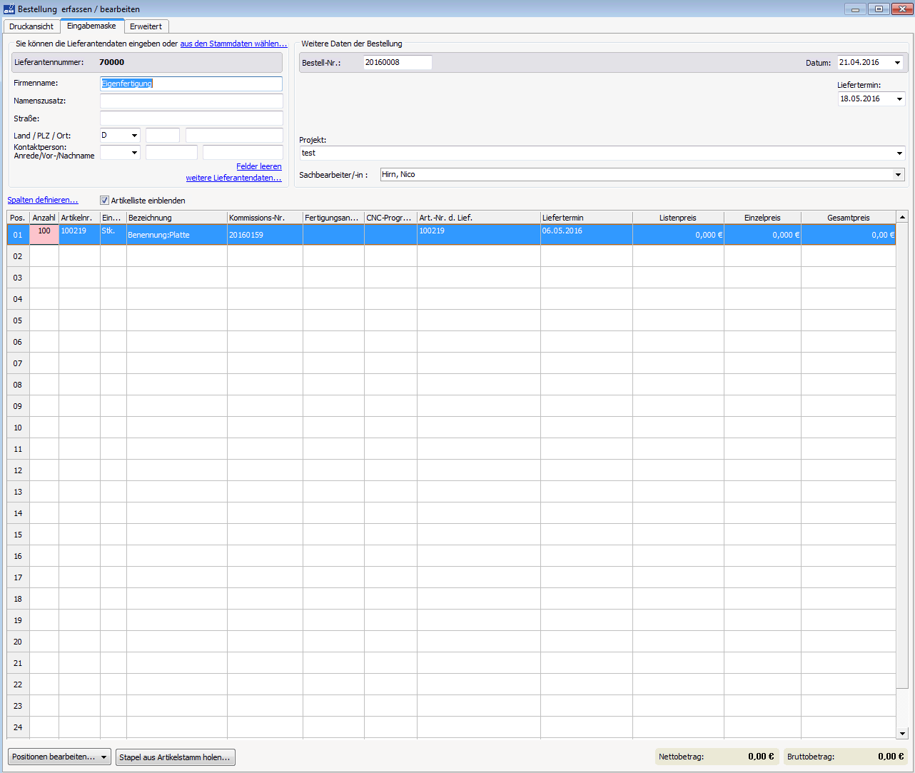Click the Bestell-Nr. field with 20160008
The image size is (915, 773).
[x=398, y=63]
